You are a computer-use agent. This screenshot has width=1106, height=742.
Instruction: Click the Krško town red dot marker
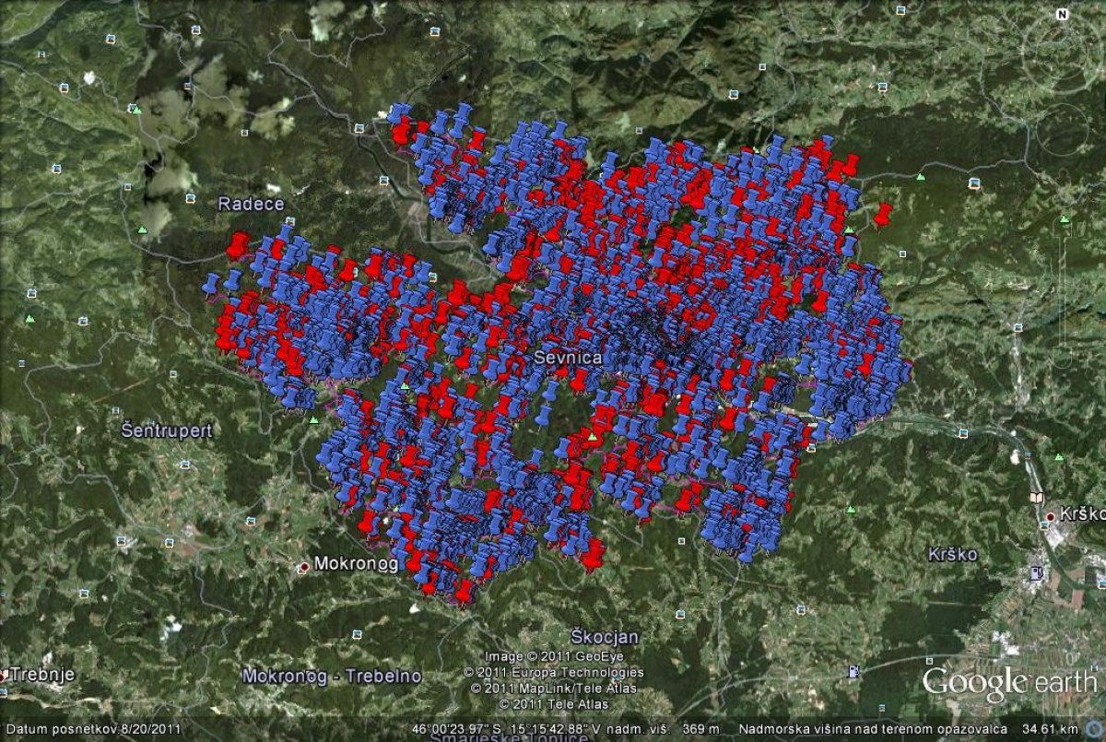pos(1050,517)
